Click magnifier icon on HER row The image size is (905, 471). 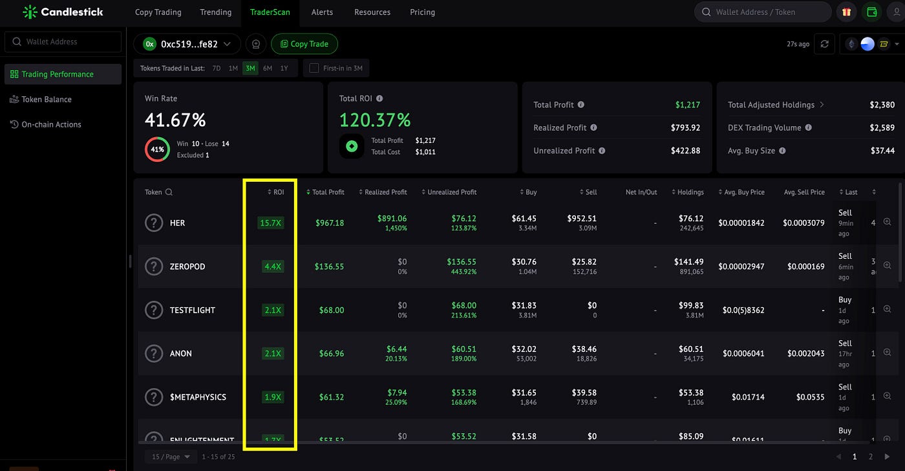point(887,222)
